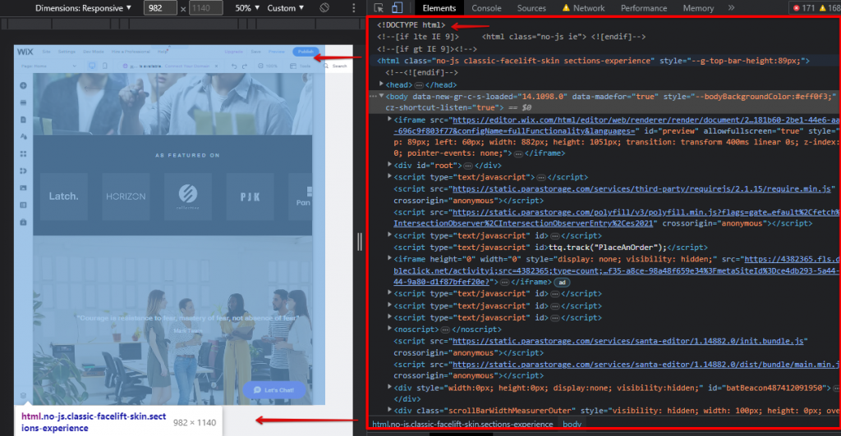Image resolution: width=841 pixels, height=436 pixels.
Task: Click the red error count badge
Action: pyautogui.click(x=802, y=8)
